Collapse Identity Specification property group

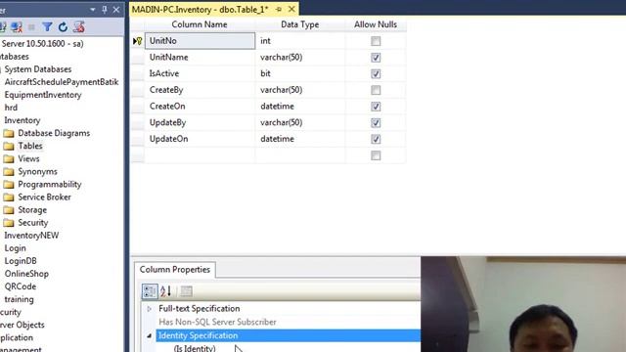pyautogui.click(x=150, y=335)
